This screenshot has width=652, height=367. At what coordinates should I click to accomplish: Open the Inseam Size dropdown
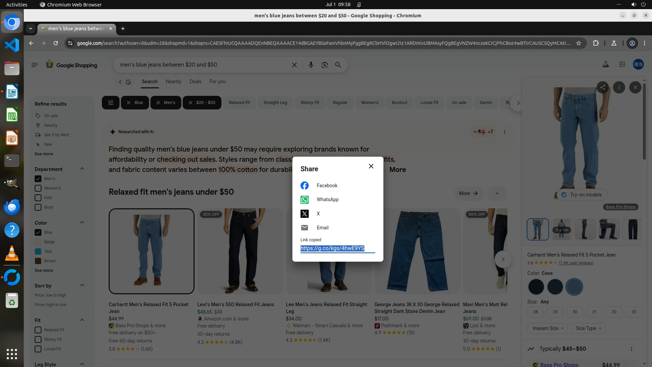point(547,328)
